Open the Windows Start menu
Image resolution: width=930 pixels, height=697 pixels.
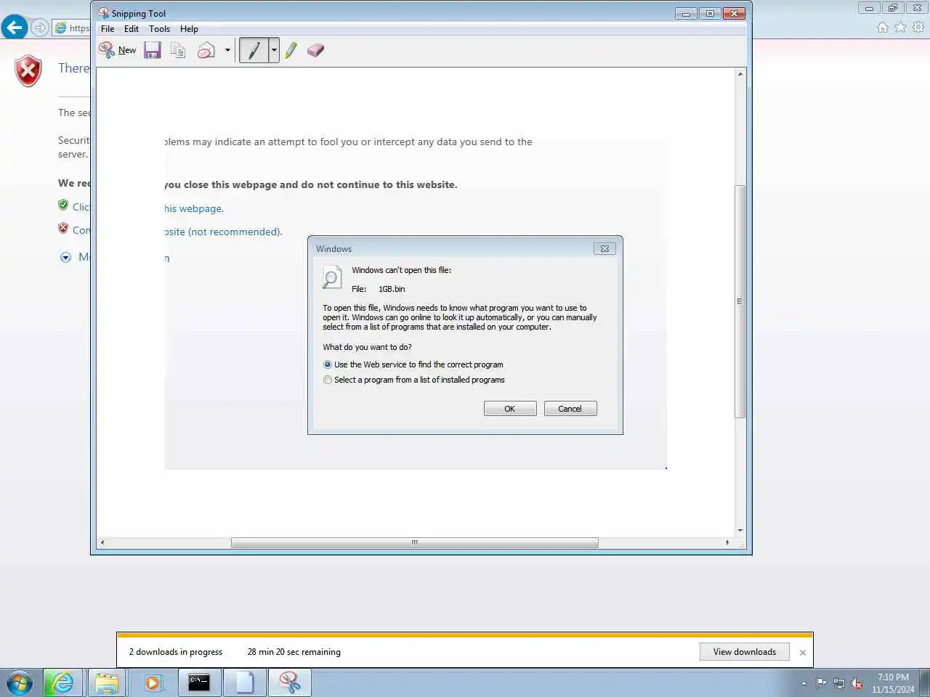click(x=20, y=683)
